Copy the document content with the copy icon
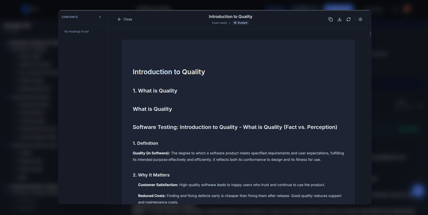Screen dimensions: 428x215 tap(330, 19)
